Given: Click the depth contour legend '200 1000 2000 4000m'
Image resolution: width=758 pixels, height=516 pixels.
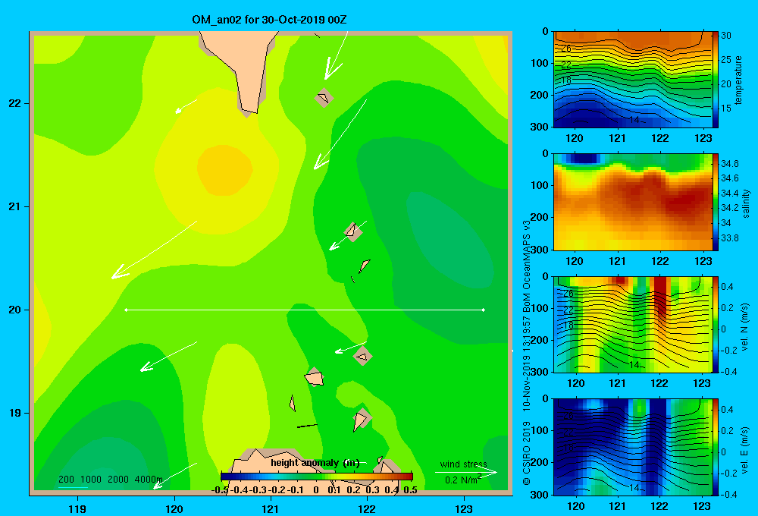Looking at the screenshot, I should (110, 480).
